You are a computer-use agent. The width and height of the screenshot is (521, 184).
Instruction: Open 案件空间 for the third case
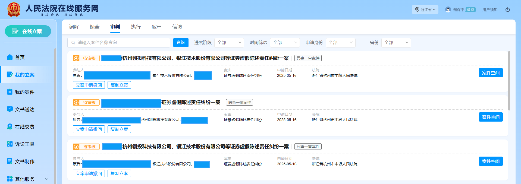(491, 161)
